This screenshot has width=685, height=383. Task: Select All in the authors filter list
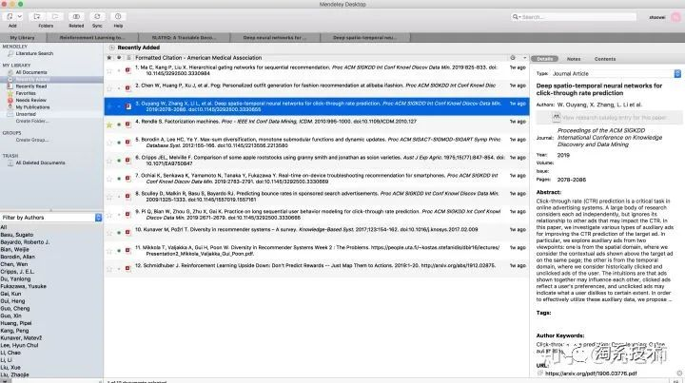[4, 227]
